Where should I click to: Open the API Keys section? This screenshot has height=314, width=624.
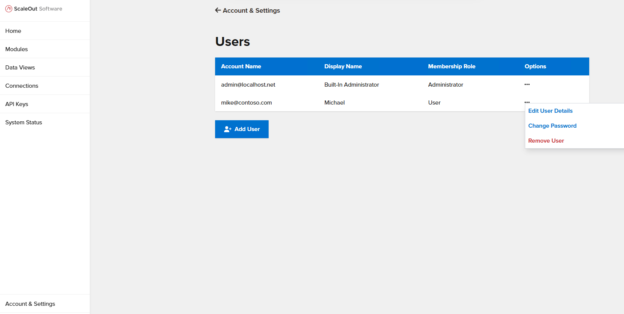(16, 104)
